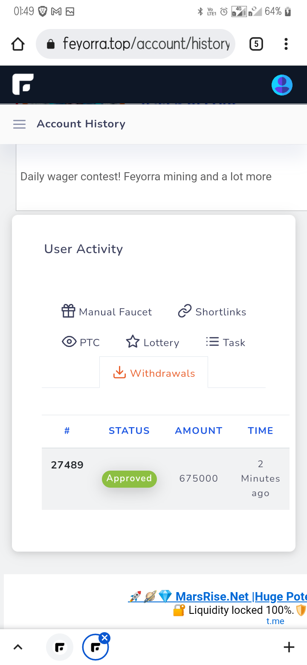The image size is (307, 665).
Task: Tap the Feyorra logo in header
Action: (x=23, y=84)
